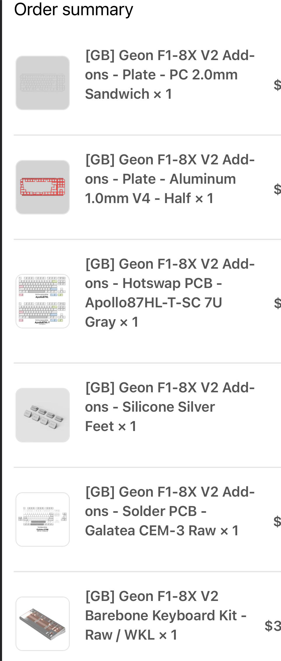Click the price beside the Hotswap PCB item
Image resolution: width=281 pixels, height=661 pixels.
tap(277, 303)
